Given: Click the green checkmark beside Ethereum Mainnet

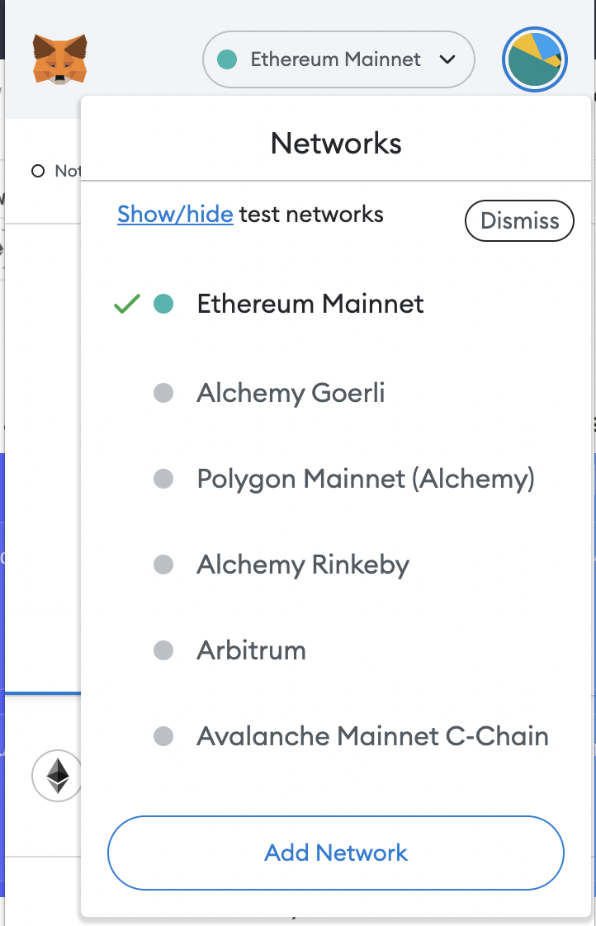Looking at the screenshot, I should (126, 304).
